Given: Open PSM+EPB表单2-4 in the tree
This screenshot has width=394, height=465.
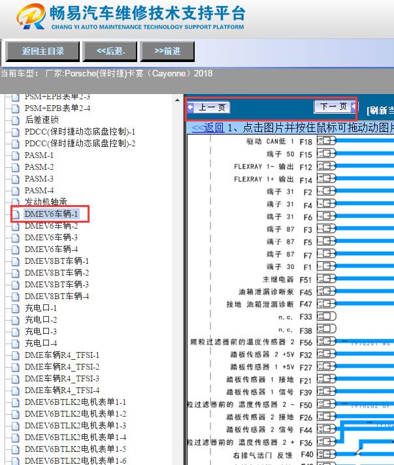Looking at the screenshot, I should coord(57,108).
